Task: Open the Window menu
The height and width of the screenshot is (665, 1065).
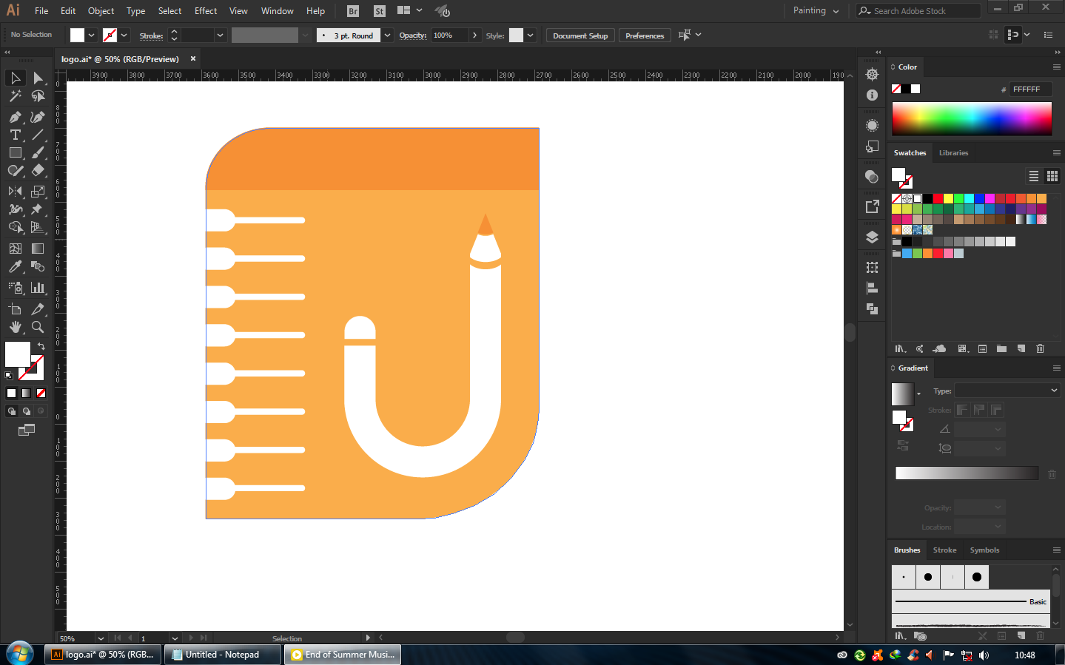Action: pos(278,11)
